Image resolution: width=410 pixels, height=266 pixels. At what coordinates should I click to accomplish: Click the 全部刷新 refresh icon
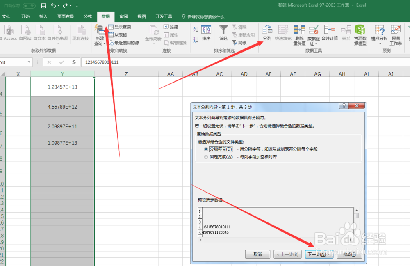point(153,33)
